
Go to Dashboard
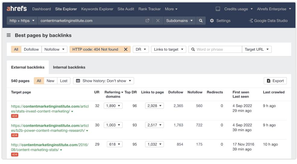coord(42,9)
